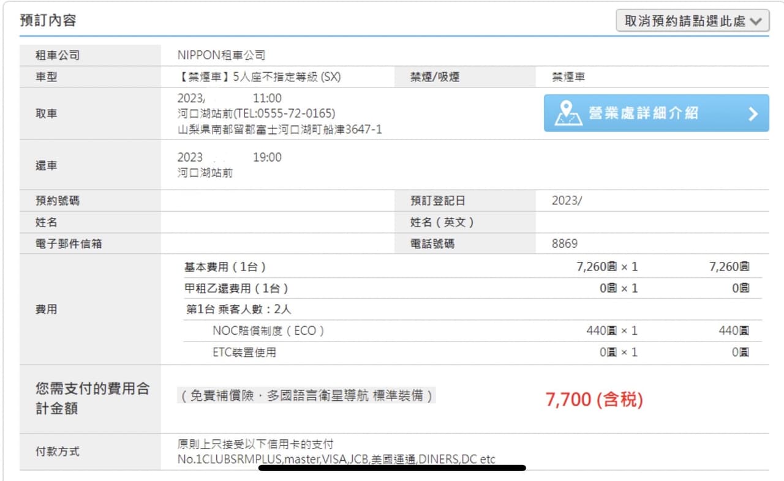Image resolution: width=784 pixels, height=481 pixels.
Task: Click the 預訂登記日 label
Action: 439,201
